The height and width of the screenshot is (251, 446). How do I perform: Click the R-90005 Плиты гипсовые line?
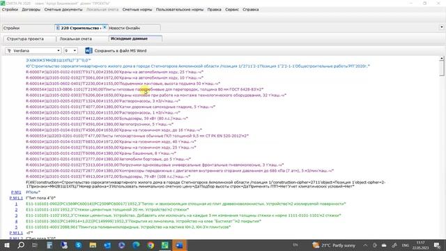[144, 89]
